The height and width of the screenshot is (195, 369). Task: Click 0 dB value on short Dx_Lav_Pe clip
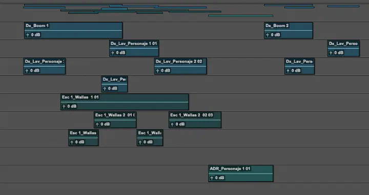coord(113,89)
